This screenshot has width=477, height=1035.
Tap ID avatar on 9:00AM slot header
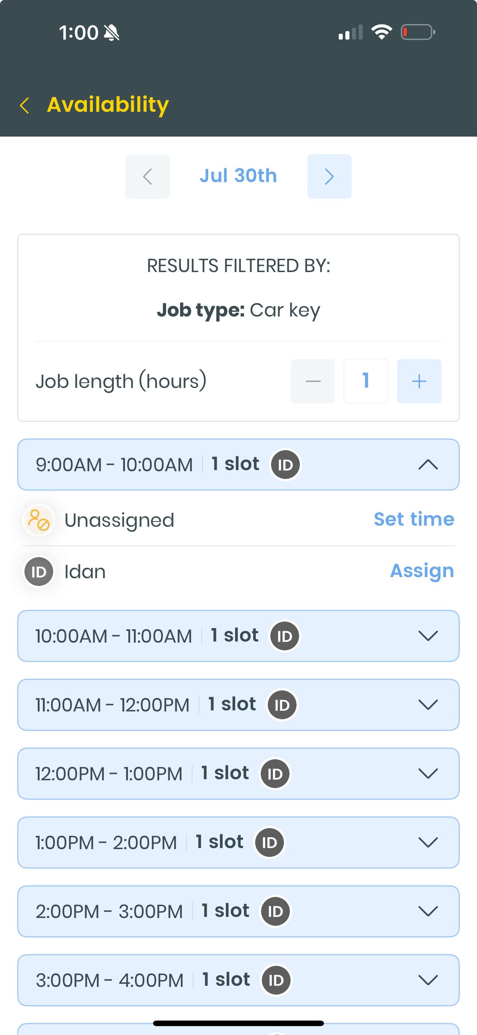pos(285,465)
